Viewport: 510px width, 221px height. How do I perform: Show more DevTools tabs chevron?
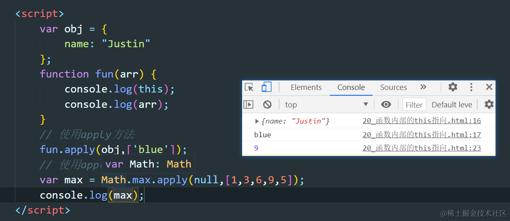[x=423, y=87]
